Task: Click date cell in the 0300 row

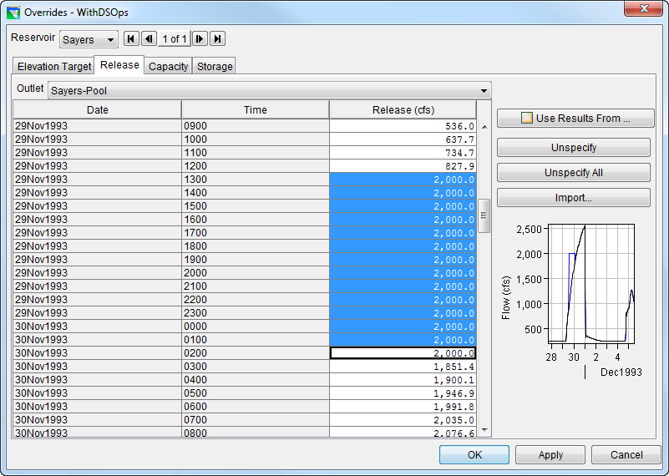Action: click(x=97, y=367)
